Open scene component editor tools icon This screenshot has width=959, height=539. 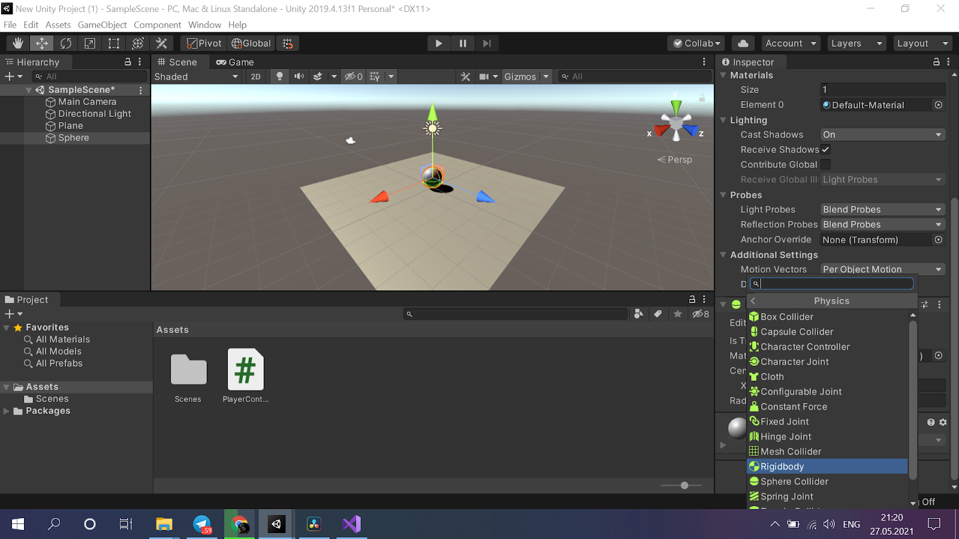466,76
